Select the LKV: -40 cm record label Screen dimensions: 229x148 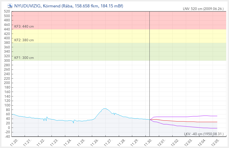point(204,134)
